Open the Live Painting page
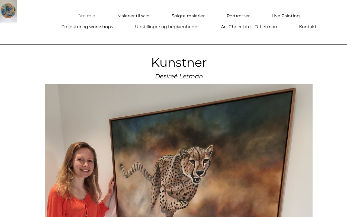Image resolution: width=347 pixels, height=217 pixels. [286, 16]
